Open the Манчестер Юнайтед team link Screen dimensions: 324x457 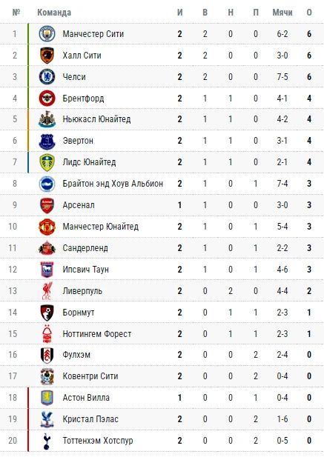[100, 227]
